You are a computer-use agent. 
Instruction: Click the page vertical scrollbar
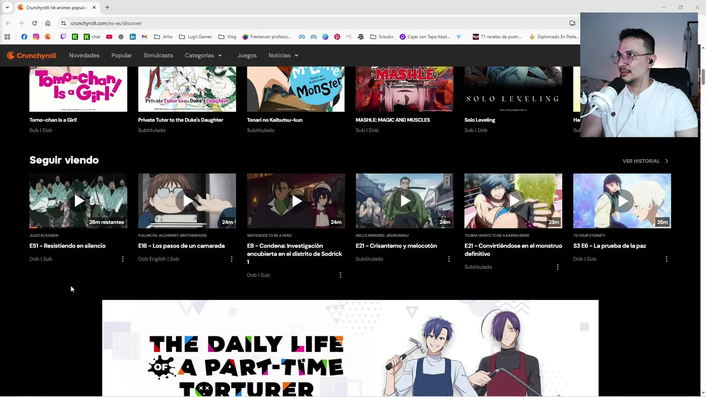pos(703,77)
